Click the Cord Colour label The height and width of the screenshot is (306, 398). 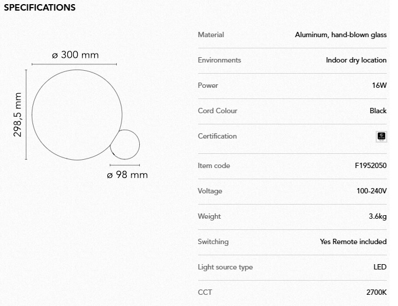pos(217,111)
